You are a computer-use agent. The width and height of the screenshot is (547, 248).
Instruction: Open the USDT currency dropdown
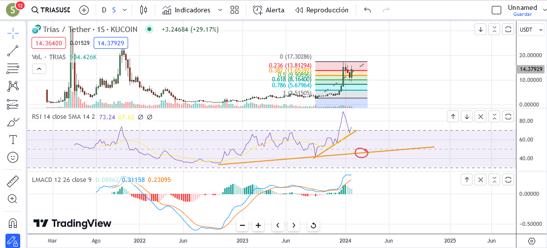[x=531, y=30]
